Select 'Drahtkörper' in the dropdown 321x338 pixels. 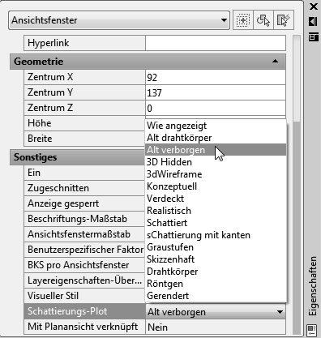pos(216,272)
